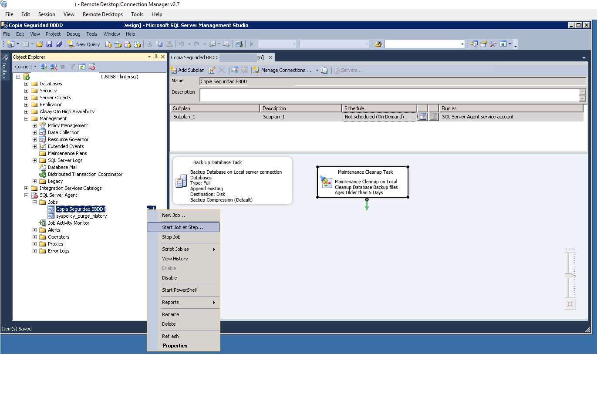Click the Database Mail tree item
The width and height of the screenshot is (597, 418).
[62, 167]
